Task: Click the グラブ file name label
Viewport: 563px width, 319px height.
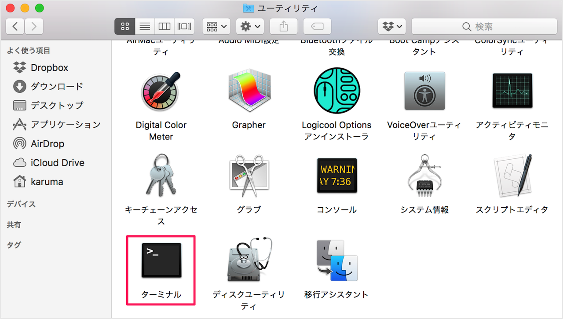Action: coord(249,210)
